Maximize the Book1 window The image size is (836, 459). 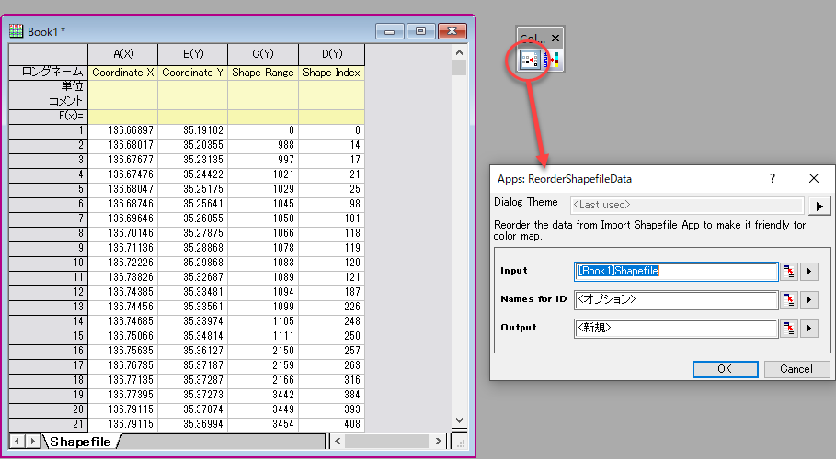pos(420,31)
